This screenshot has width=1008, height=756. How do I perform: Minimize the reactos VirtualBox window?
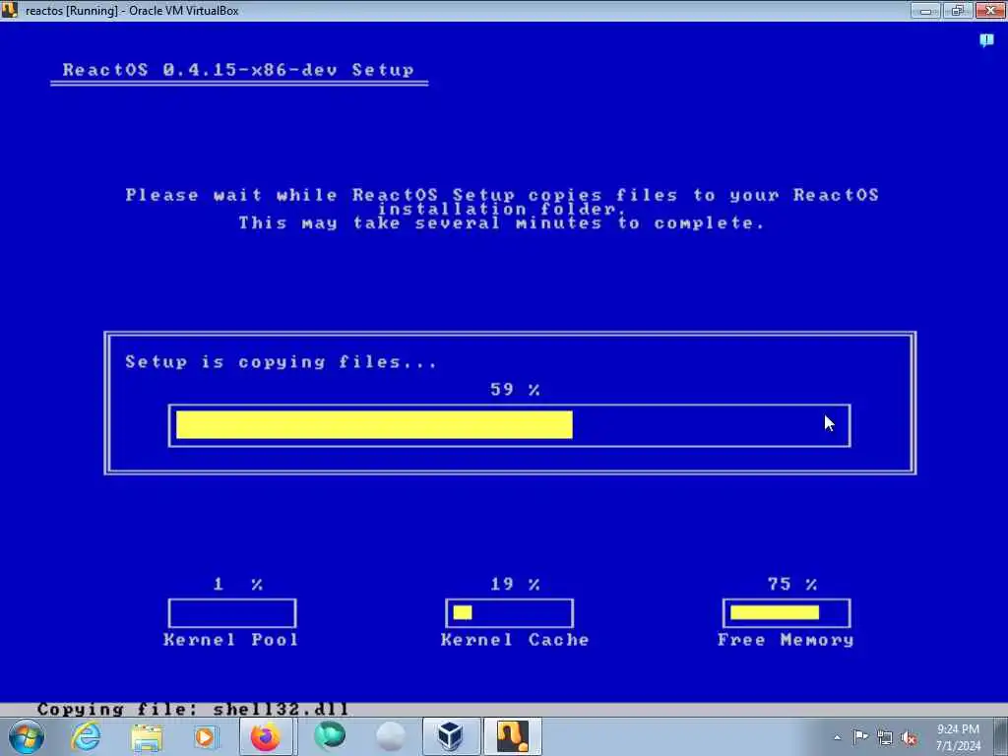(x=925, y=10)
